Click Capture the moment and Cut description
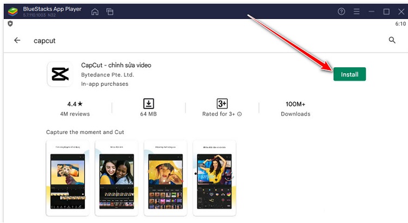The width and height of the screenshot is (408, 223). tap(85, 132)
